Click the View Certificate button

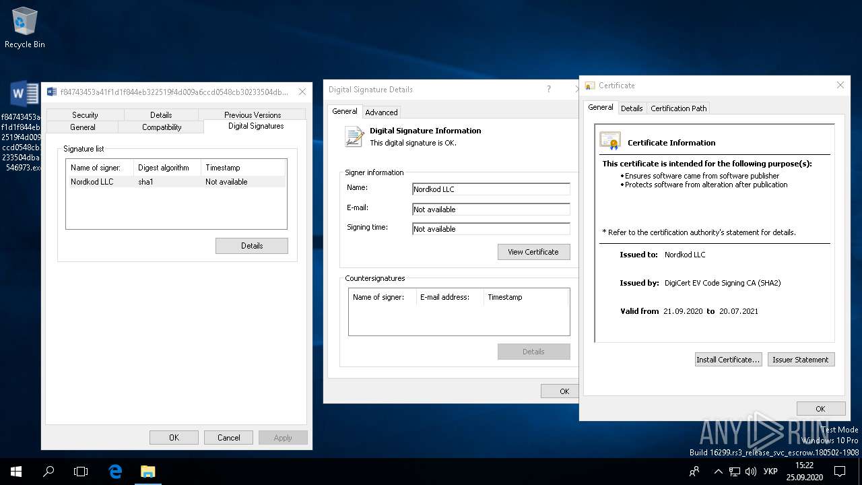click(x=533, y=252)
